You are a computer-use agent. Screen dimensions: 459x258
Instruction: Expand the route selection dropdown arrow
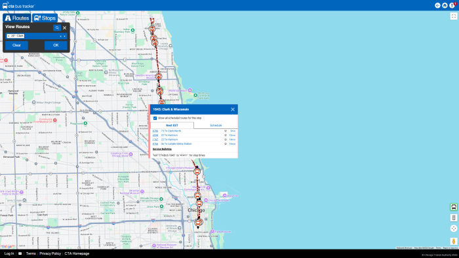[65, 36]
